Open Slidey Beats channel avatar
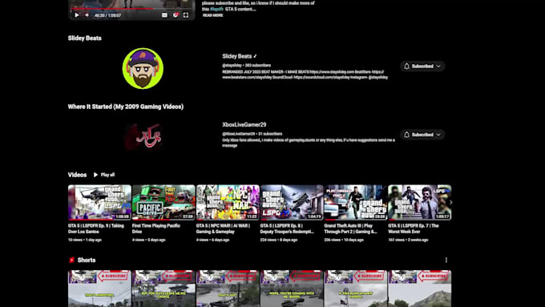Image resolution: width=545 pixels, height=307 pixels. (x=143, y=68)
